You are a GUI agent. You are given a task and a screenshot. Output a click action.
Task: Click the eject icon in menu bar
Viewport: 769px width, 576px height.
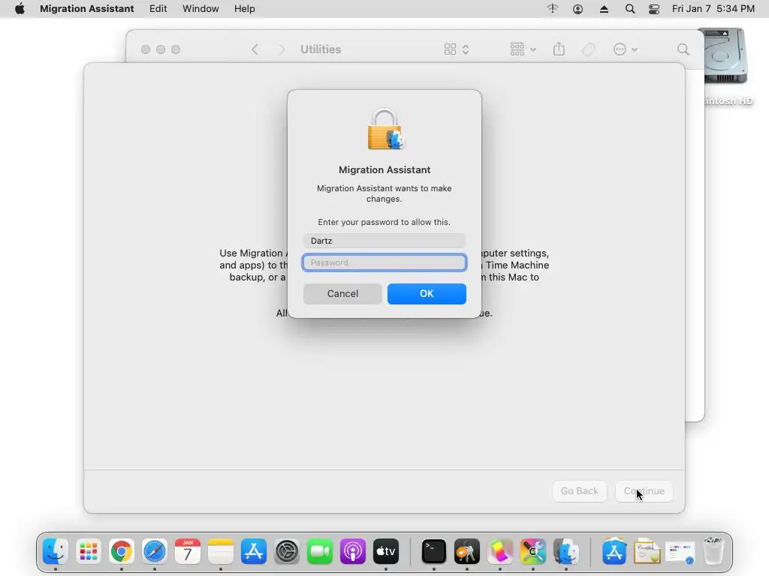(604, 9)
